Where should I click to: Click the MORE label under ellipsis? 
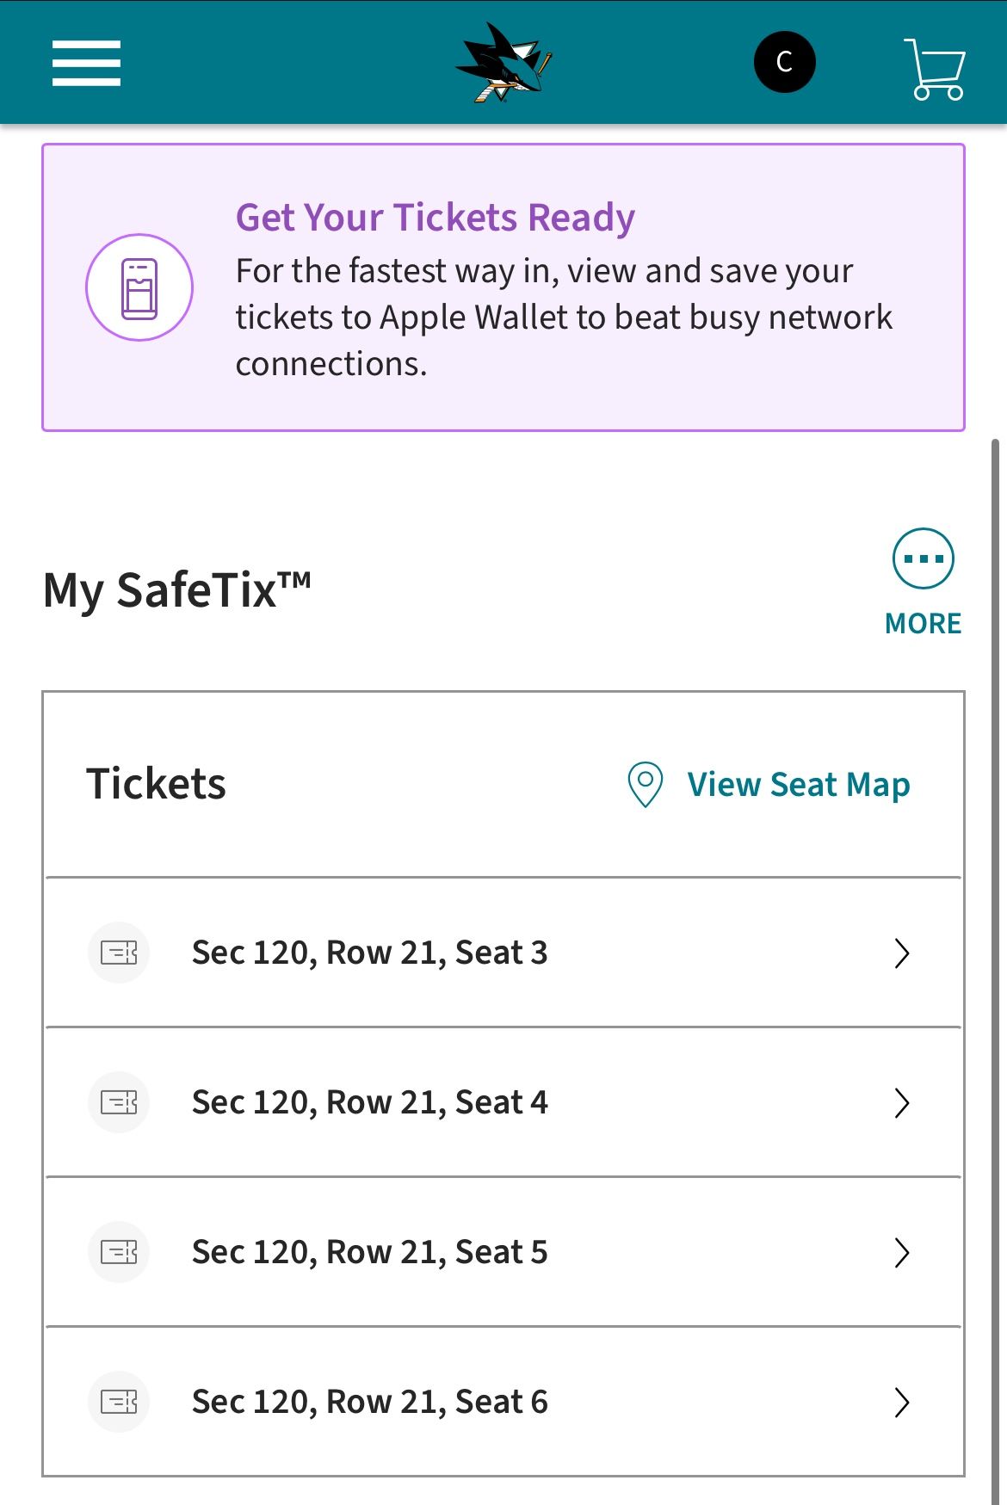tap(923, 623)
